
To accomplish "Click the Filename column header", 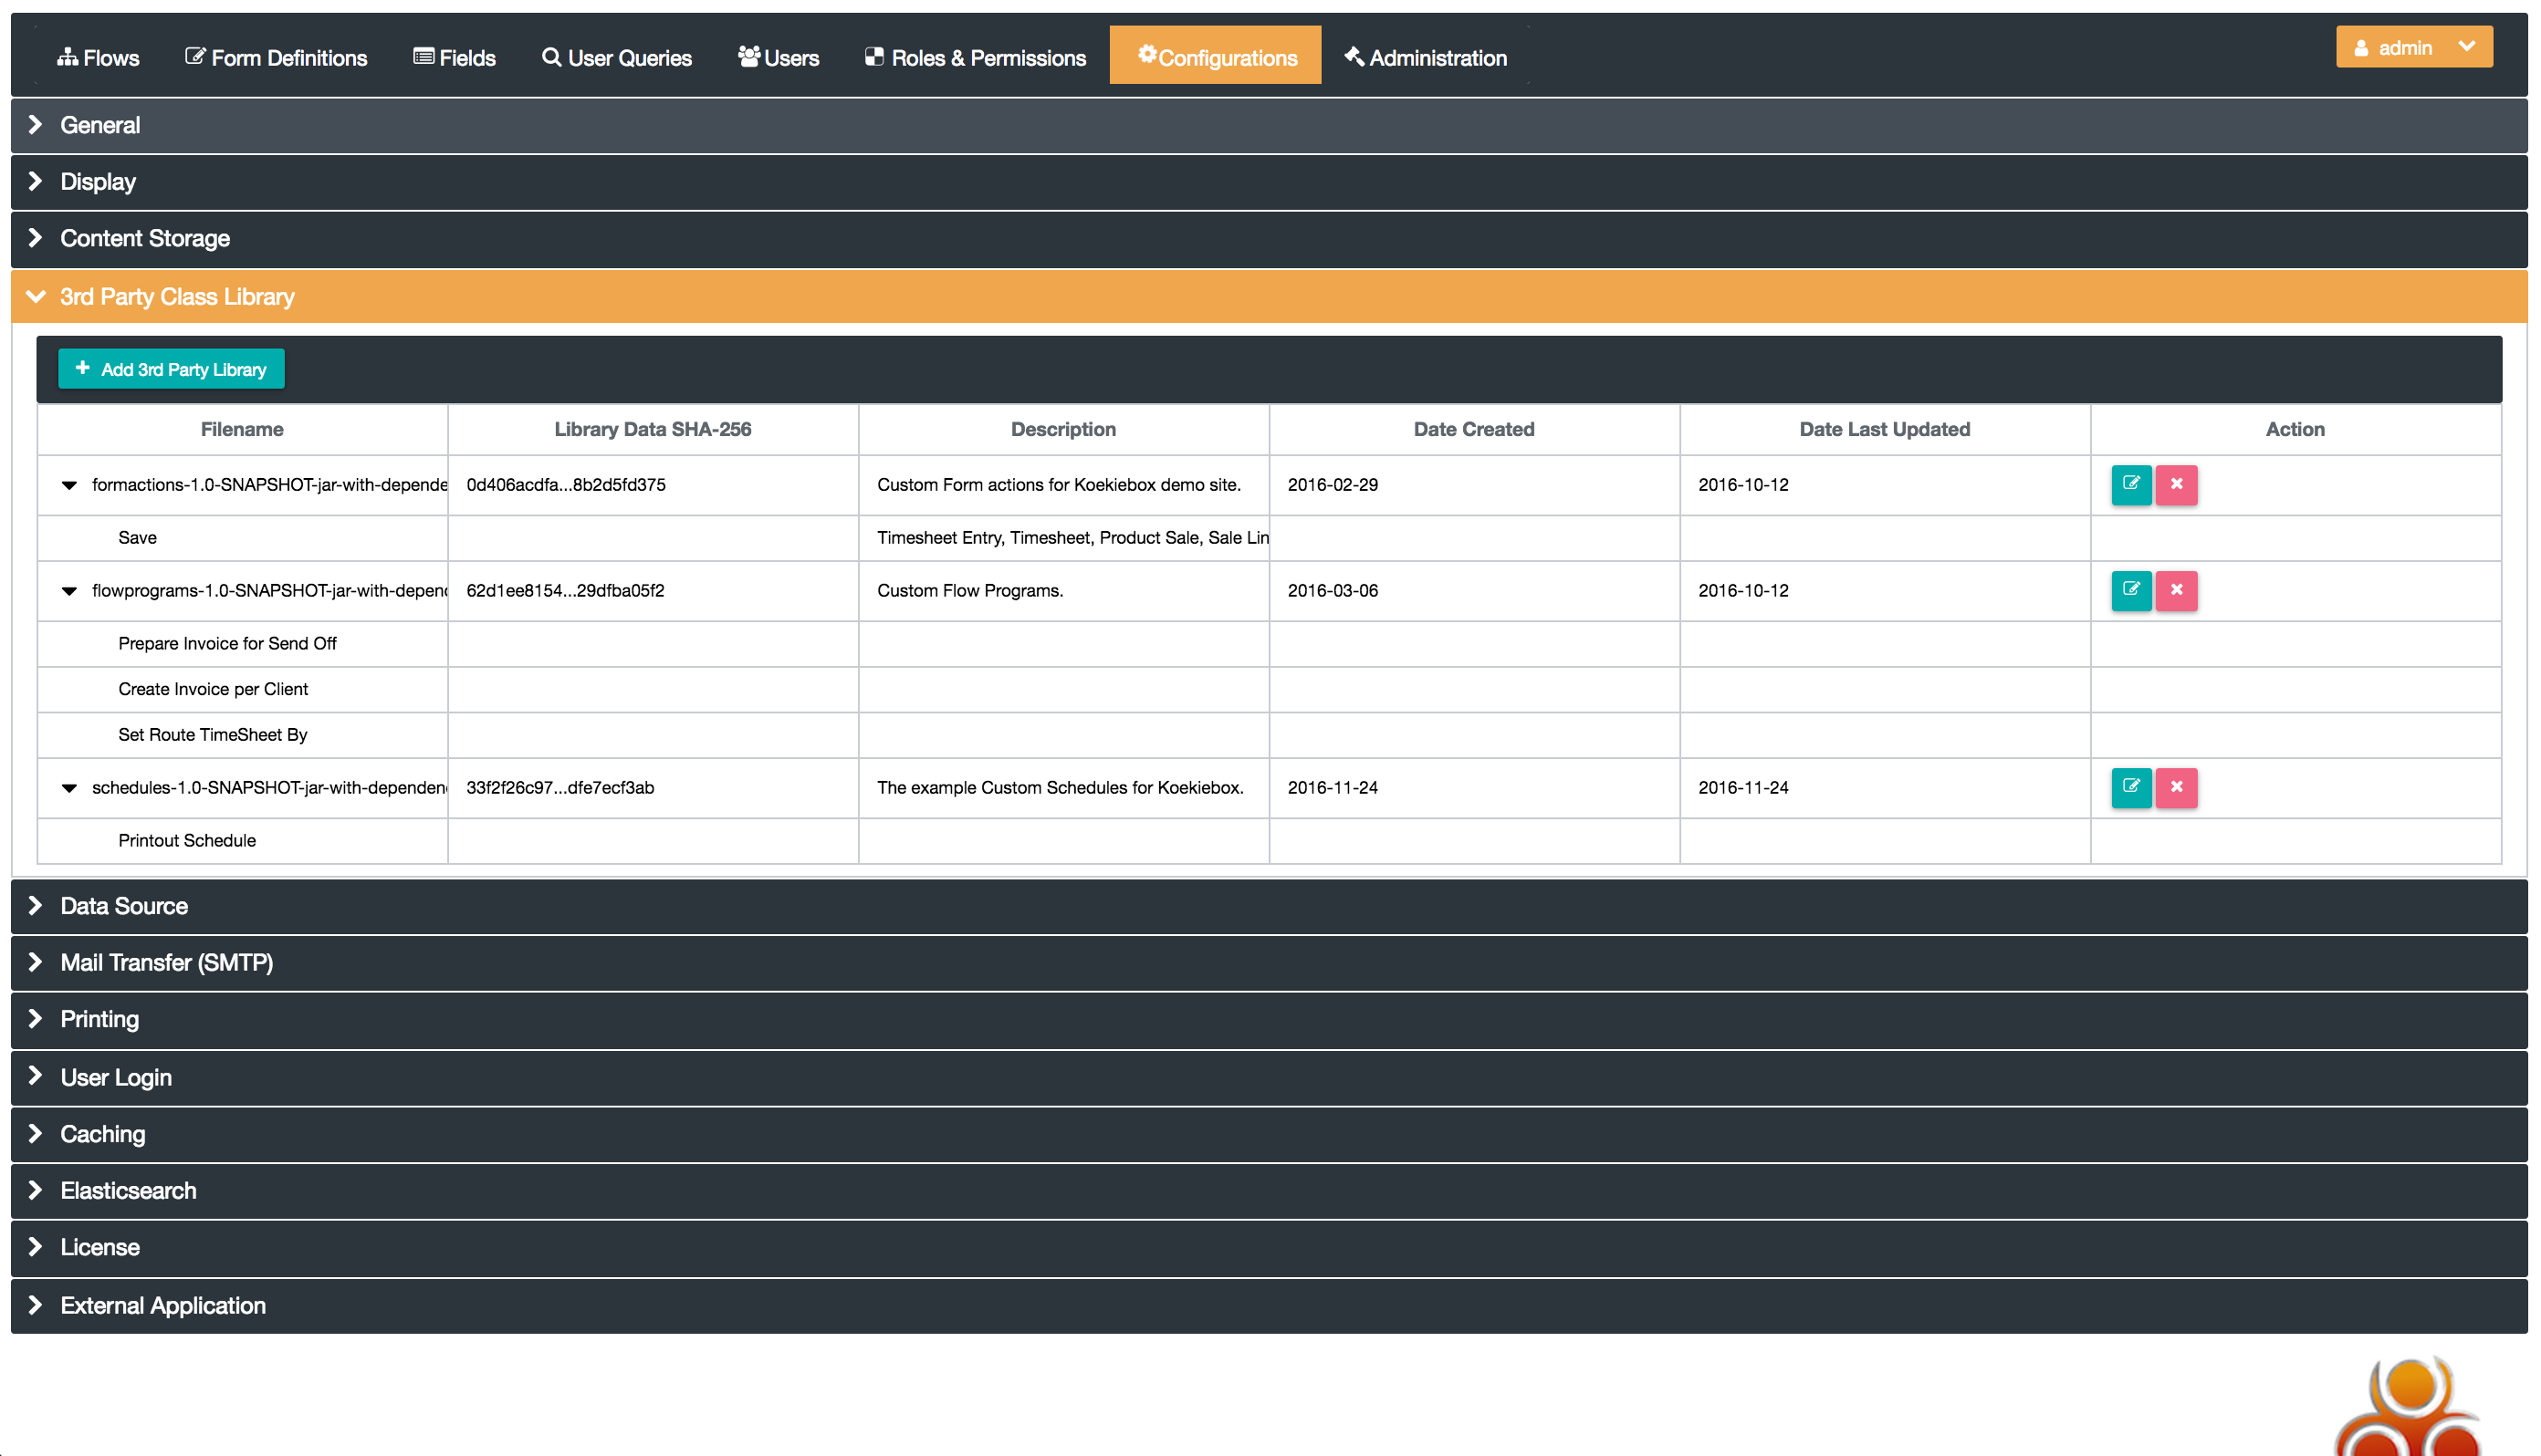I will click(242, 430).
